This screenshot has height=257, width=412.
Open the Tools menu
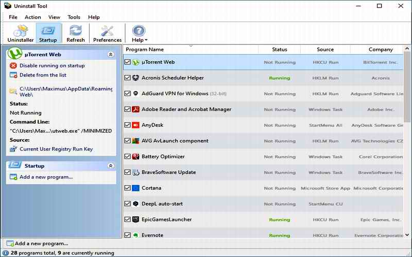pos(74,17)
